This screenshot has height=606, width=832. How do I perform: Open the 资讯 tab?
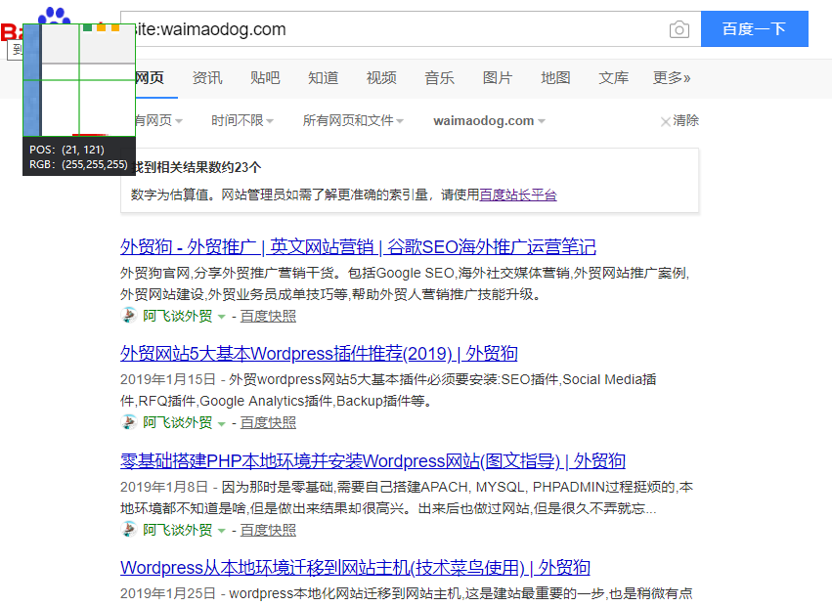(x=207, y=78)
